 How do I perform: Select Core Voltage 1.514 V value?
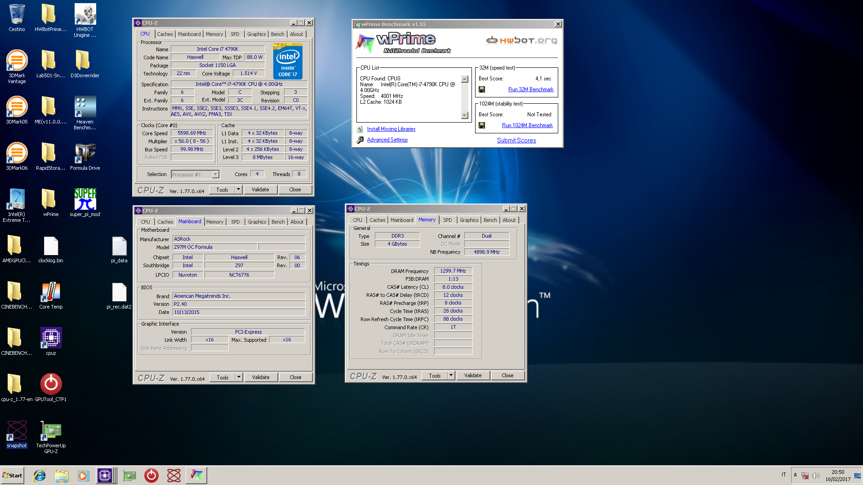(x=248, y=73)
